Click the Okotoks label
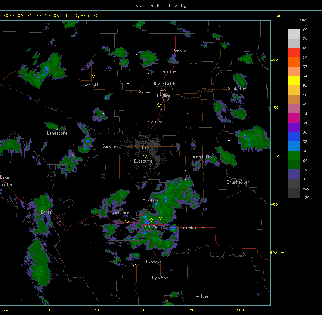The image size is (322, 315). coord(154,262)
